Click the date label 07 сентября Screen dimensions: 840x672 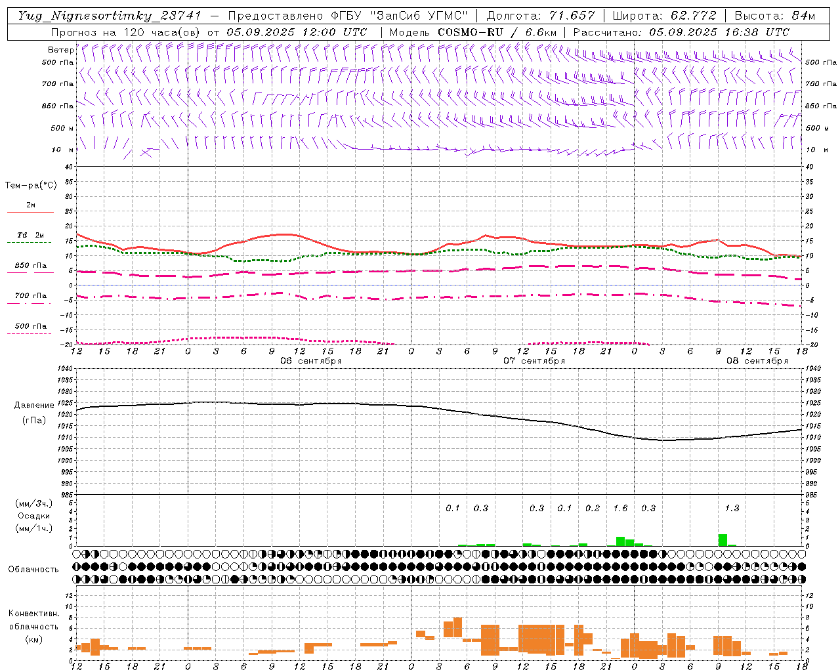click(534, 361)
